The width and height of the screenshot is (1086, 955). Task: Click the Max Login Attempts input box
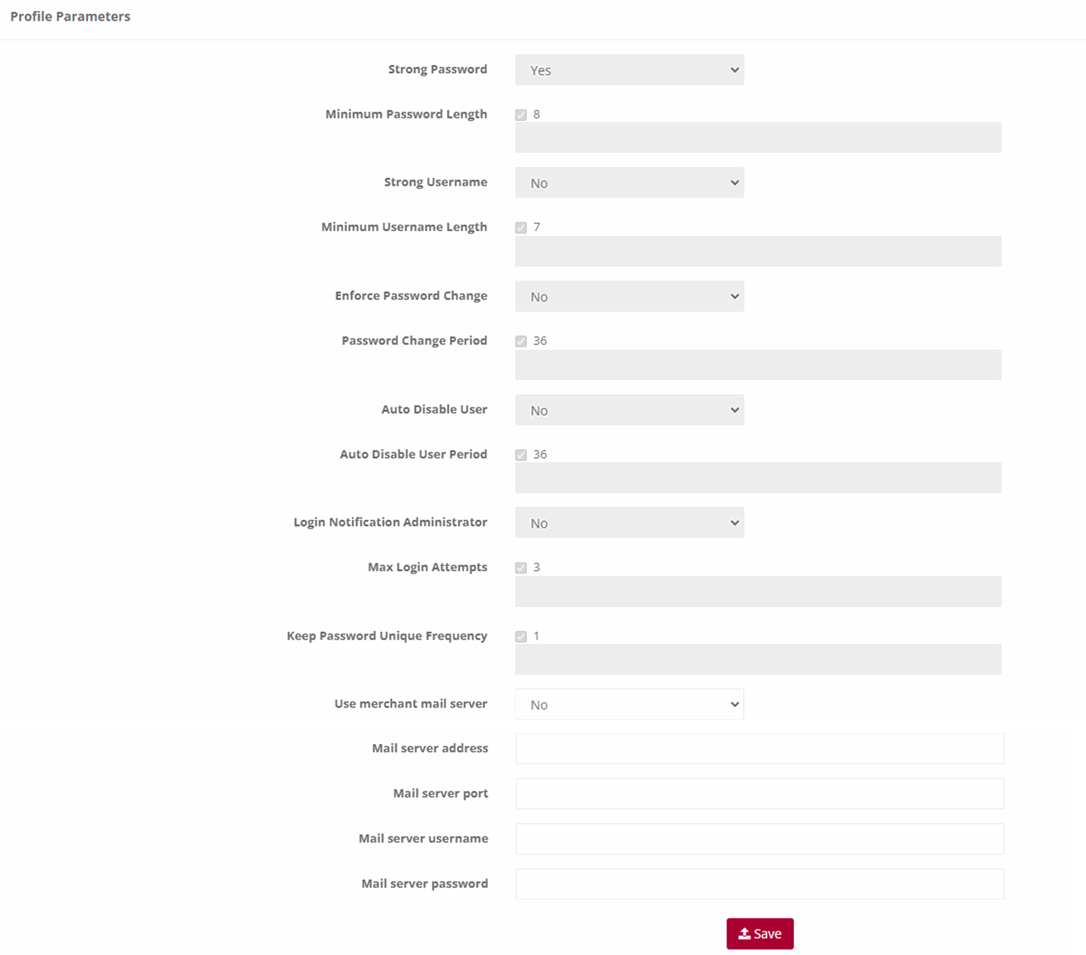click(x=758, y=592)
